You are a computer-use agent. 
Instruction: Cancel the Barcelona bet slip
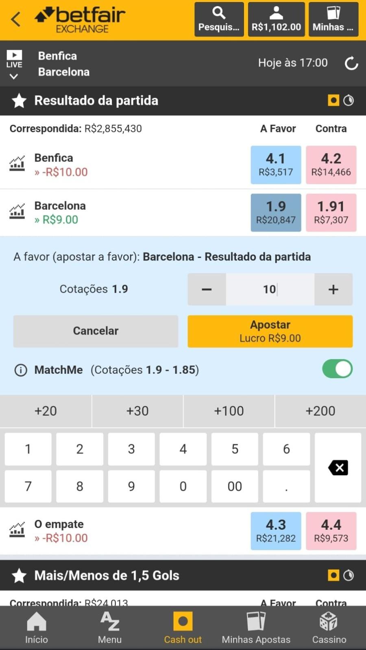pyautogui.click(x=96, y=331)
